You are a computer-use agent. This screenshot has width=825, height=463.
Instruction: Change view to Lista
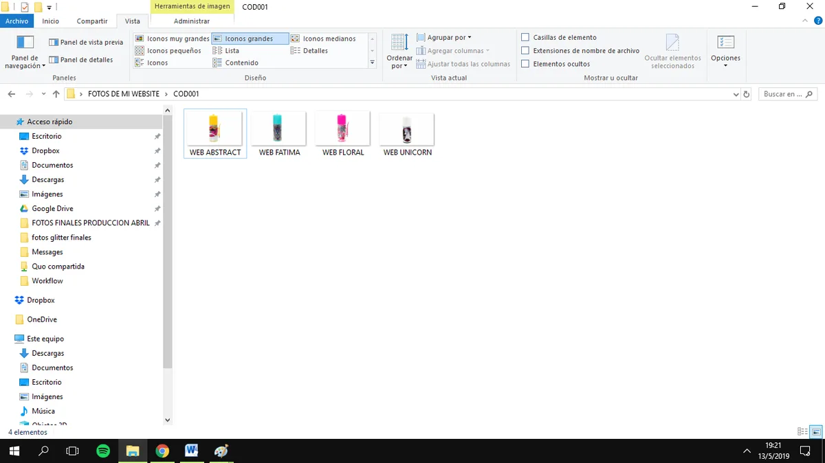(x=231, y=50)
